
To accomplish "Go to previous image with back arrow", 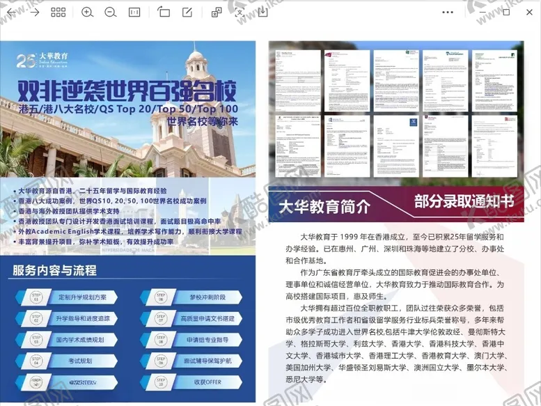I will 11,13.
